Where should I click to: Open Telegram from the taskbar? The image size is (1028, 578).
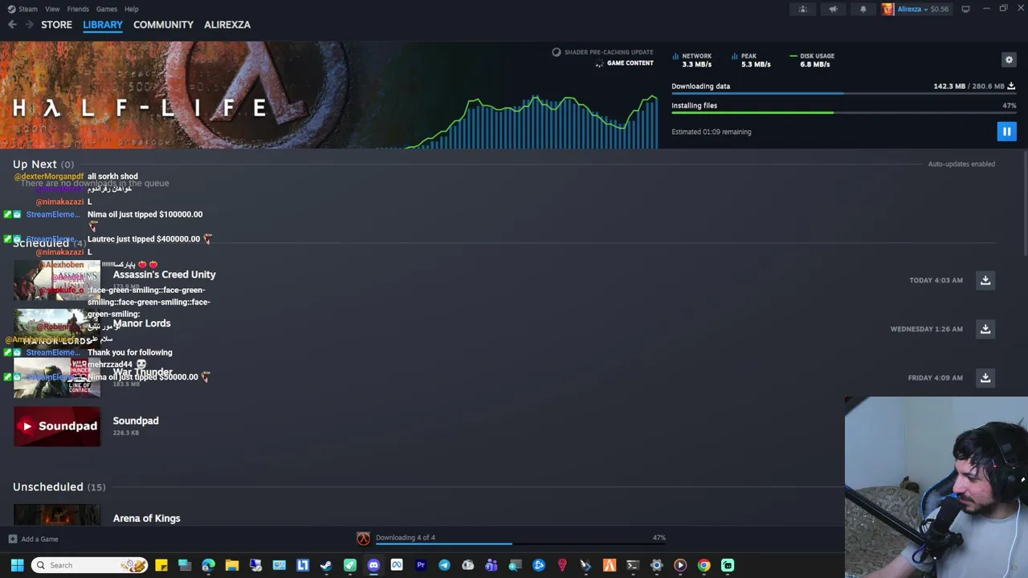click(x=444, y=565)
